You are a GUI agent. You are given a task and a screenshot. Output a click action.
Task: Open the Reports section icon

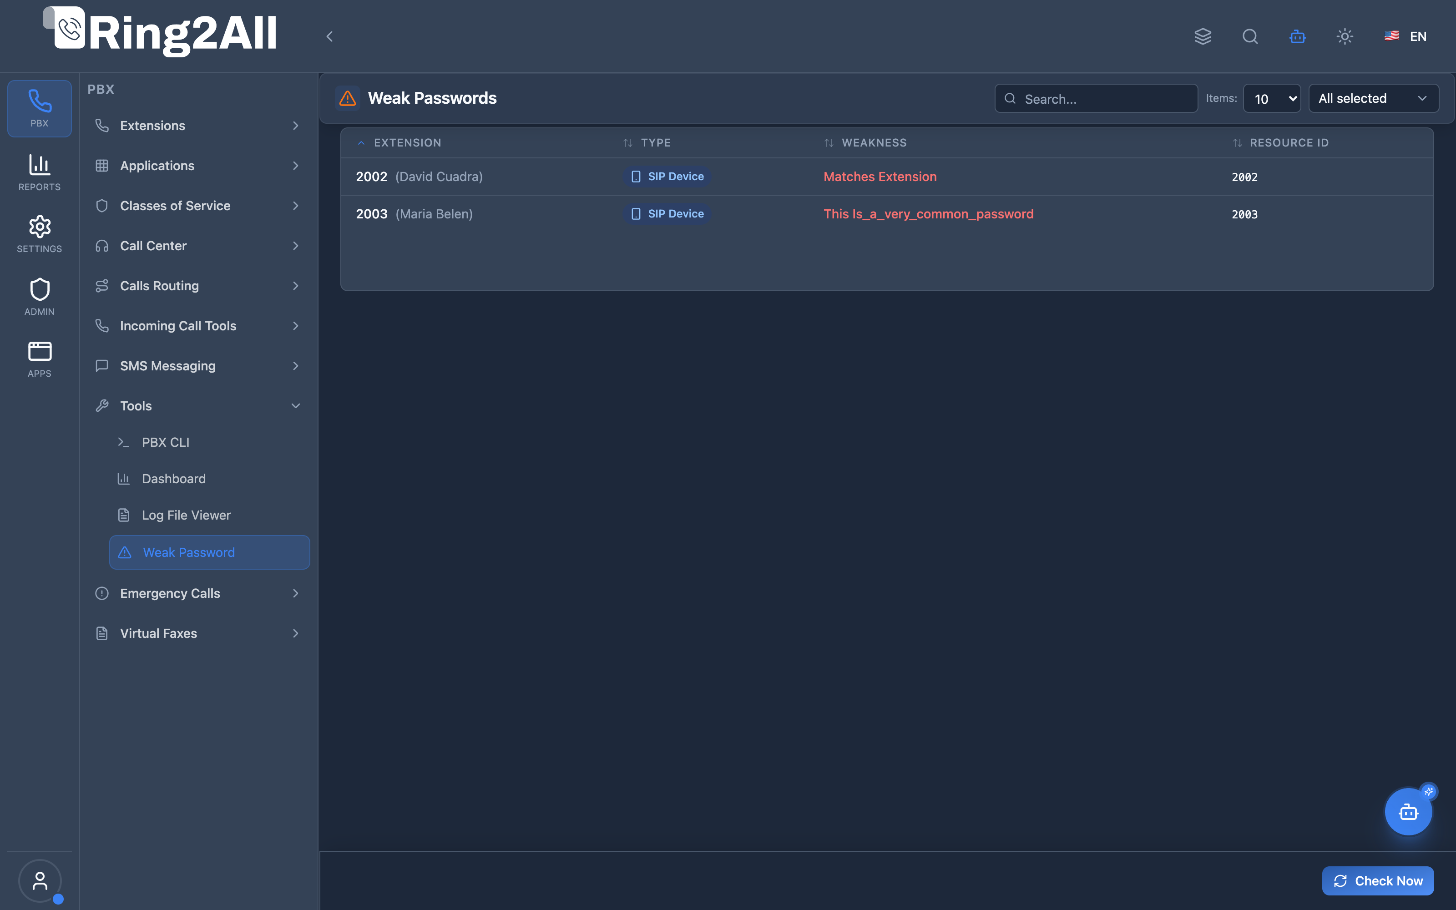pos(39,173)
